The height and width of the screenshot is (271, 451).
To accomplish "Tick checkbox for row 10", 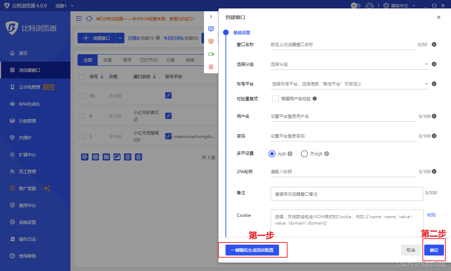I will [82, 96].
